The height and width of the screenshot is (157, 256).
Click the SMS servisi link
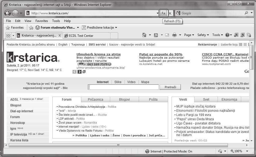pyautogui.click(x=97, y=44)
